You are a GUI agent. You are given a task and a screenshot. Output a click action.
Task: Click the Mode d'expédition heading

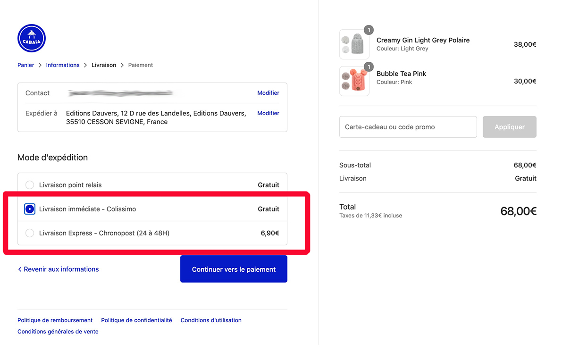[x=53, y=158]
